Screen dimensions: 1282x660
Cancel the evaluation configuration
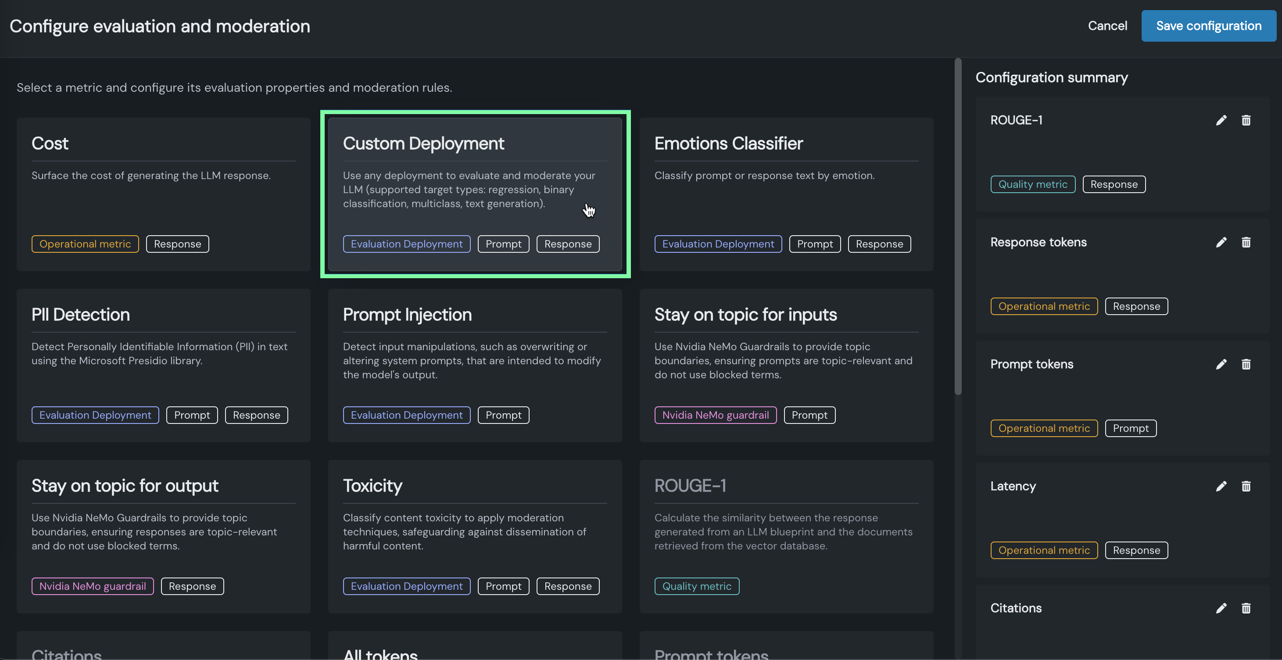click(1107, 26)
